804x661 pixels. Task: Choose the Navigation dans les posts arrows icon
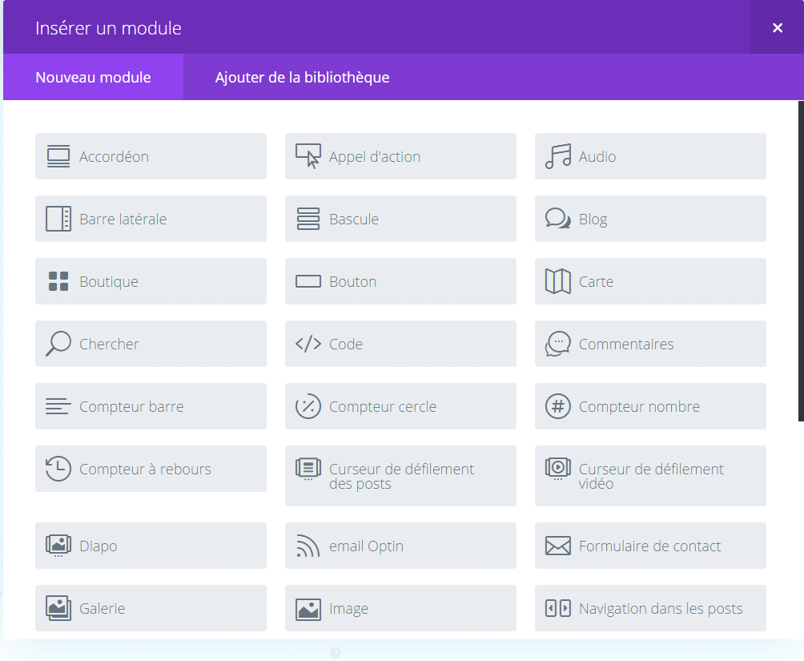pos(558,608)
